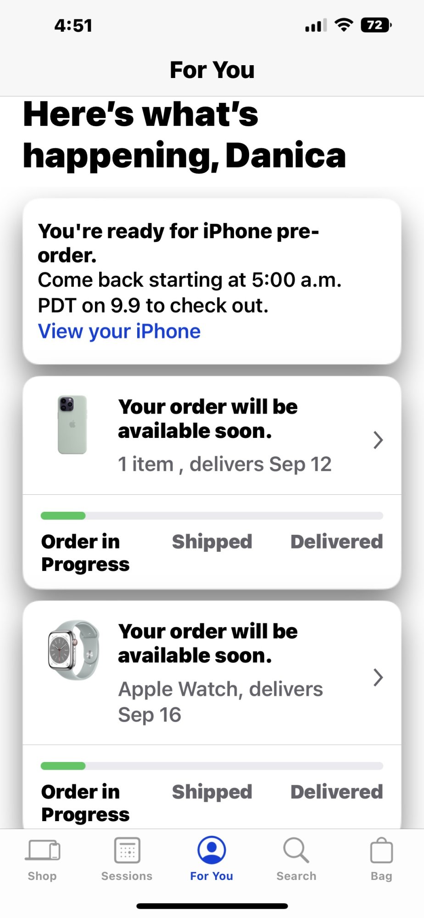The width and height of the screenshot is (424, 918).
Task: Expand the iPhone case order chevron
Action: pos(378,440)
